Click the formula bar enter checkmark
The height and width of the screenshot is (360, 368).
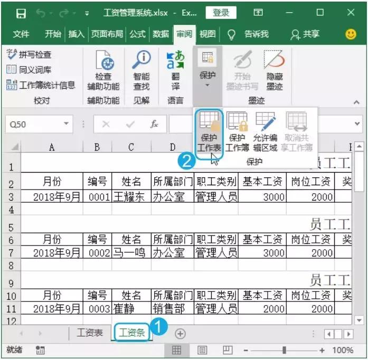130,124
